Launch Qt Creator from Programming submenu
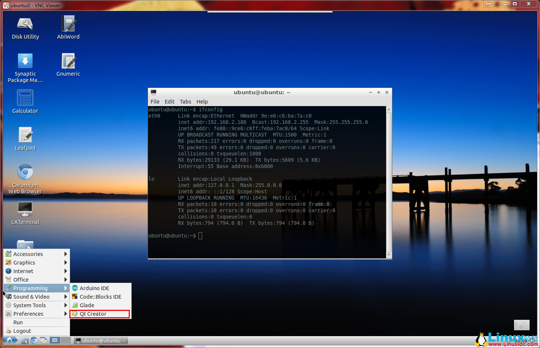540x348 pixels. (x=93, y=314)
